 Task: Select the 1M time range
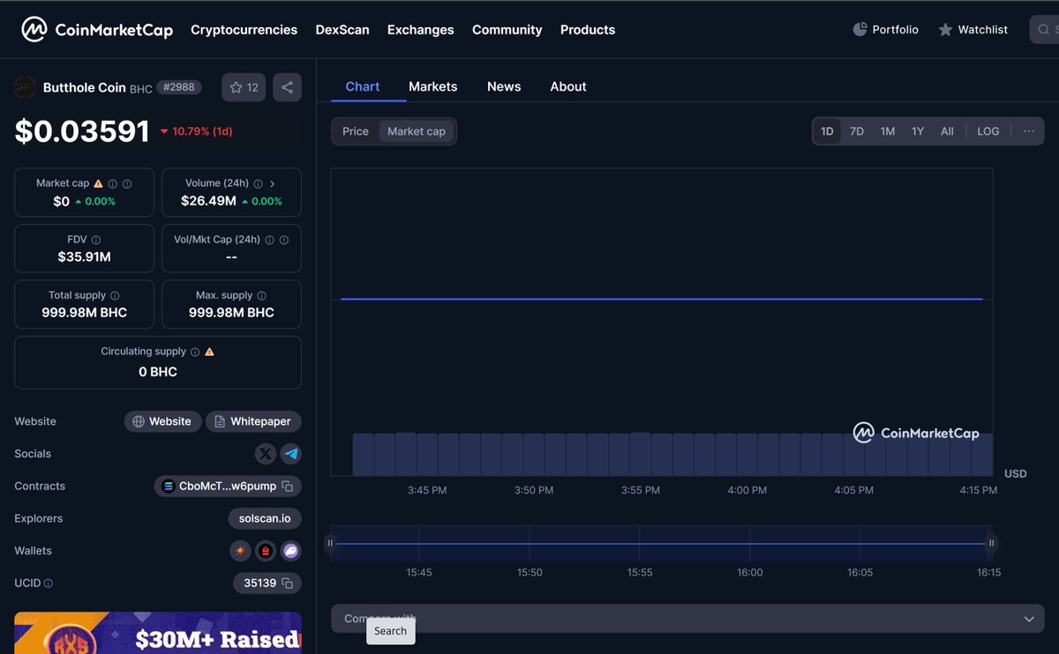[x=888, y=131]
